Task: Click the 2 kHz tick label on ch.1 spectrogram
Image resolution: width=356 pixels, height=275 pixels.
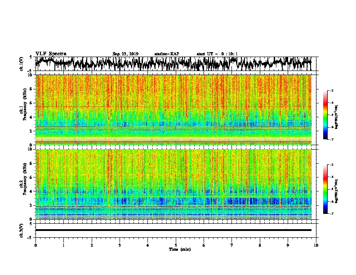Action: pos(31,131)
